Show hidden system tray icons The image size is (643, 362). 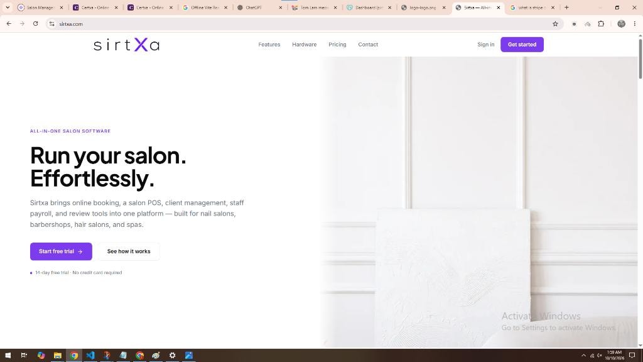click(x=583, y=356)
